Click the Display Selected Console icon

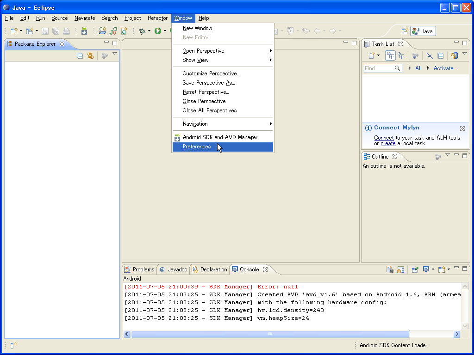click(426, 269)
